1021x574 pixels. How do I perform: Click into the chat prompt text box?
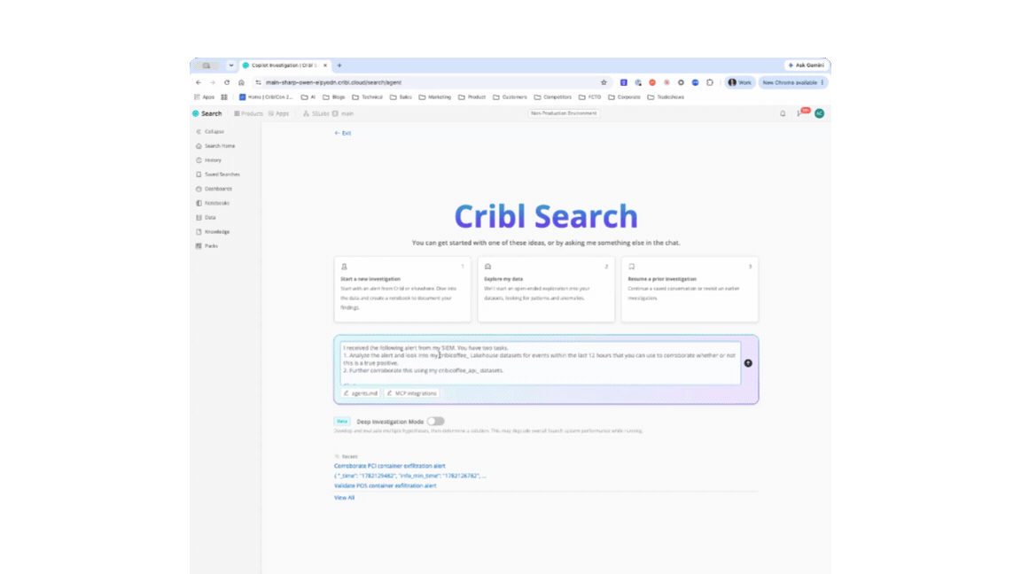pos(540,363)
